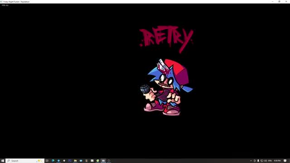
Task: Open the taskbar clock
Action: coord(277,161)
